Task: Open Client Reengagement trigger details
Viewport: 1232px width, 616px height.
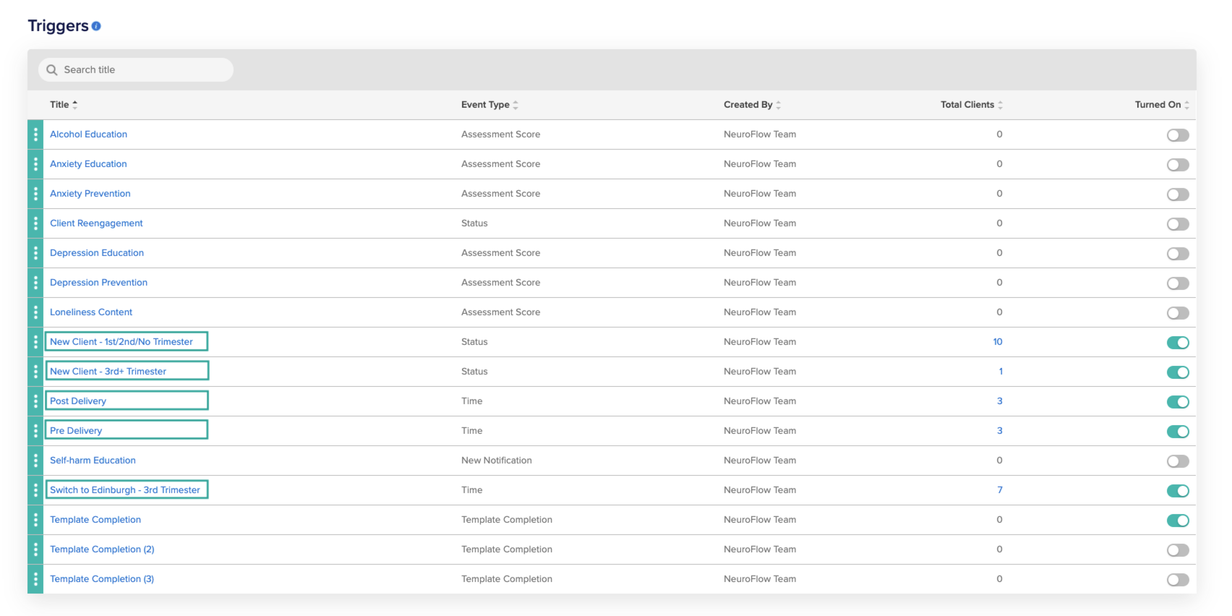Action: pyautogui.click(x=96, y=223)
